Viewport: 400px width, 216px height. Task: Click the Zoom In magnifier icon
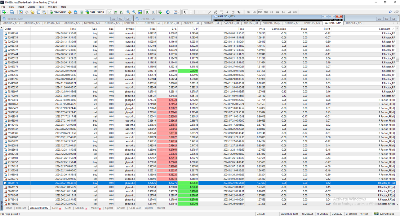coord(128,12)
